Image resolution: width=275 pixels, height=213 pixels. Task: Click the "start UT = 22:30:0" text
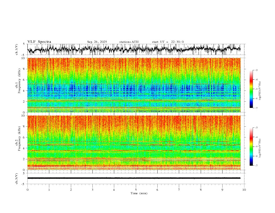(168, 42)
